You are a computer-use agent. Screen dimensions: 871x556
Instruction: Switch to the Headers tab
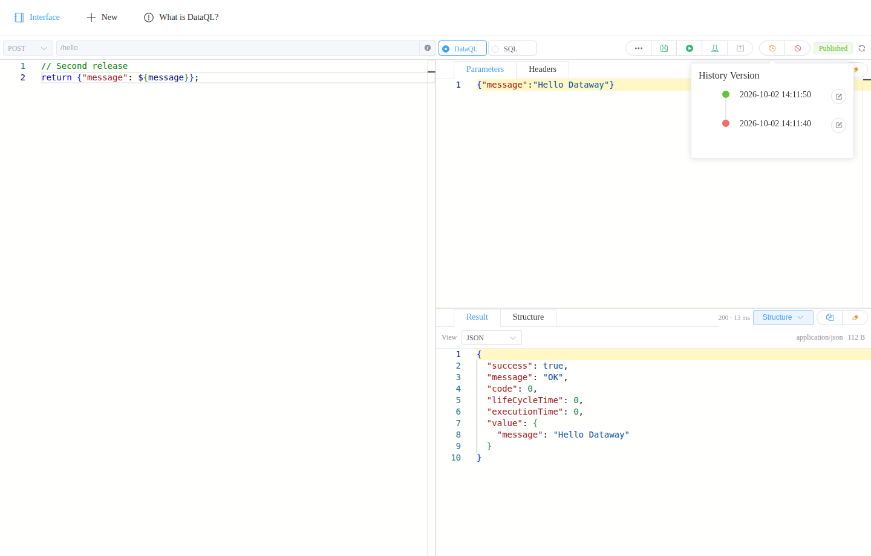[542, 69]
